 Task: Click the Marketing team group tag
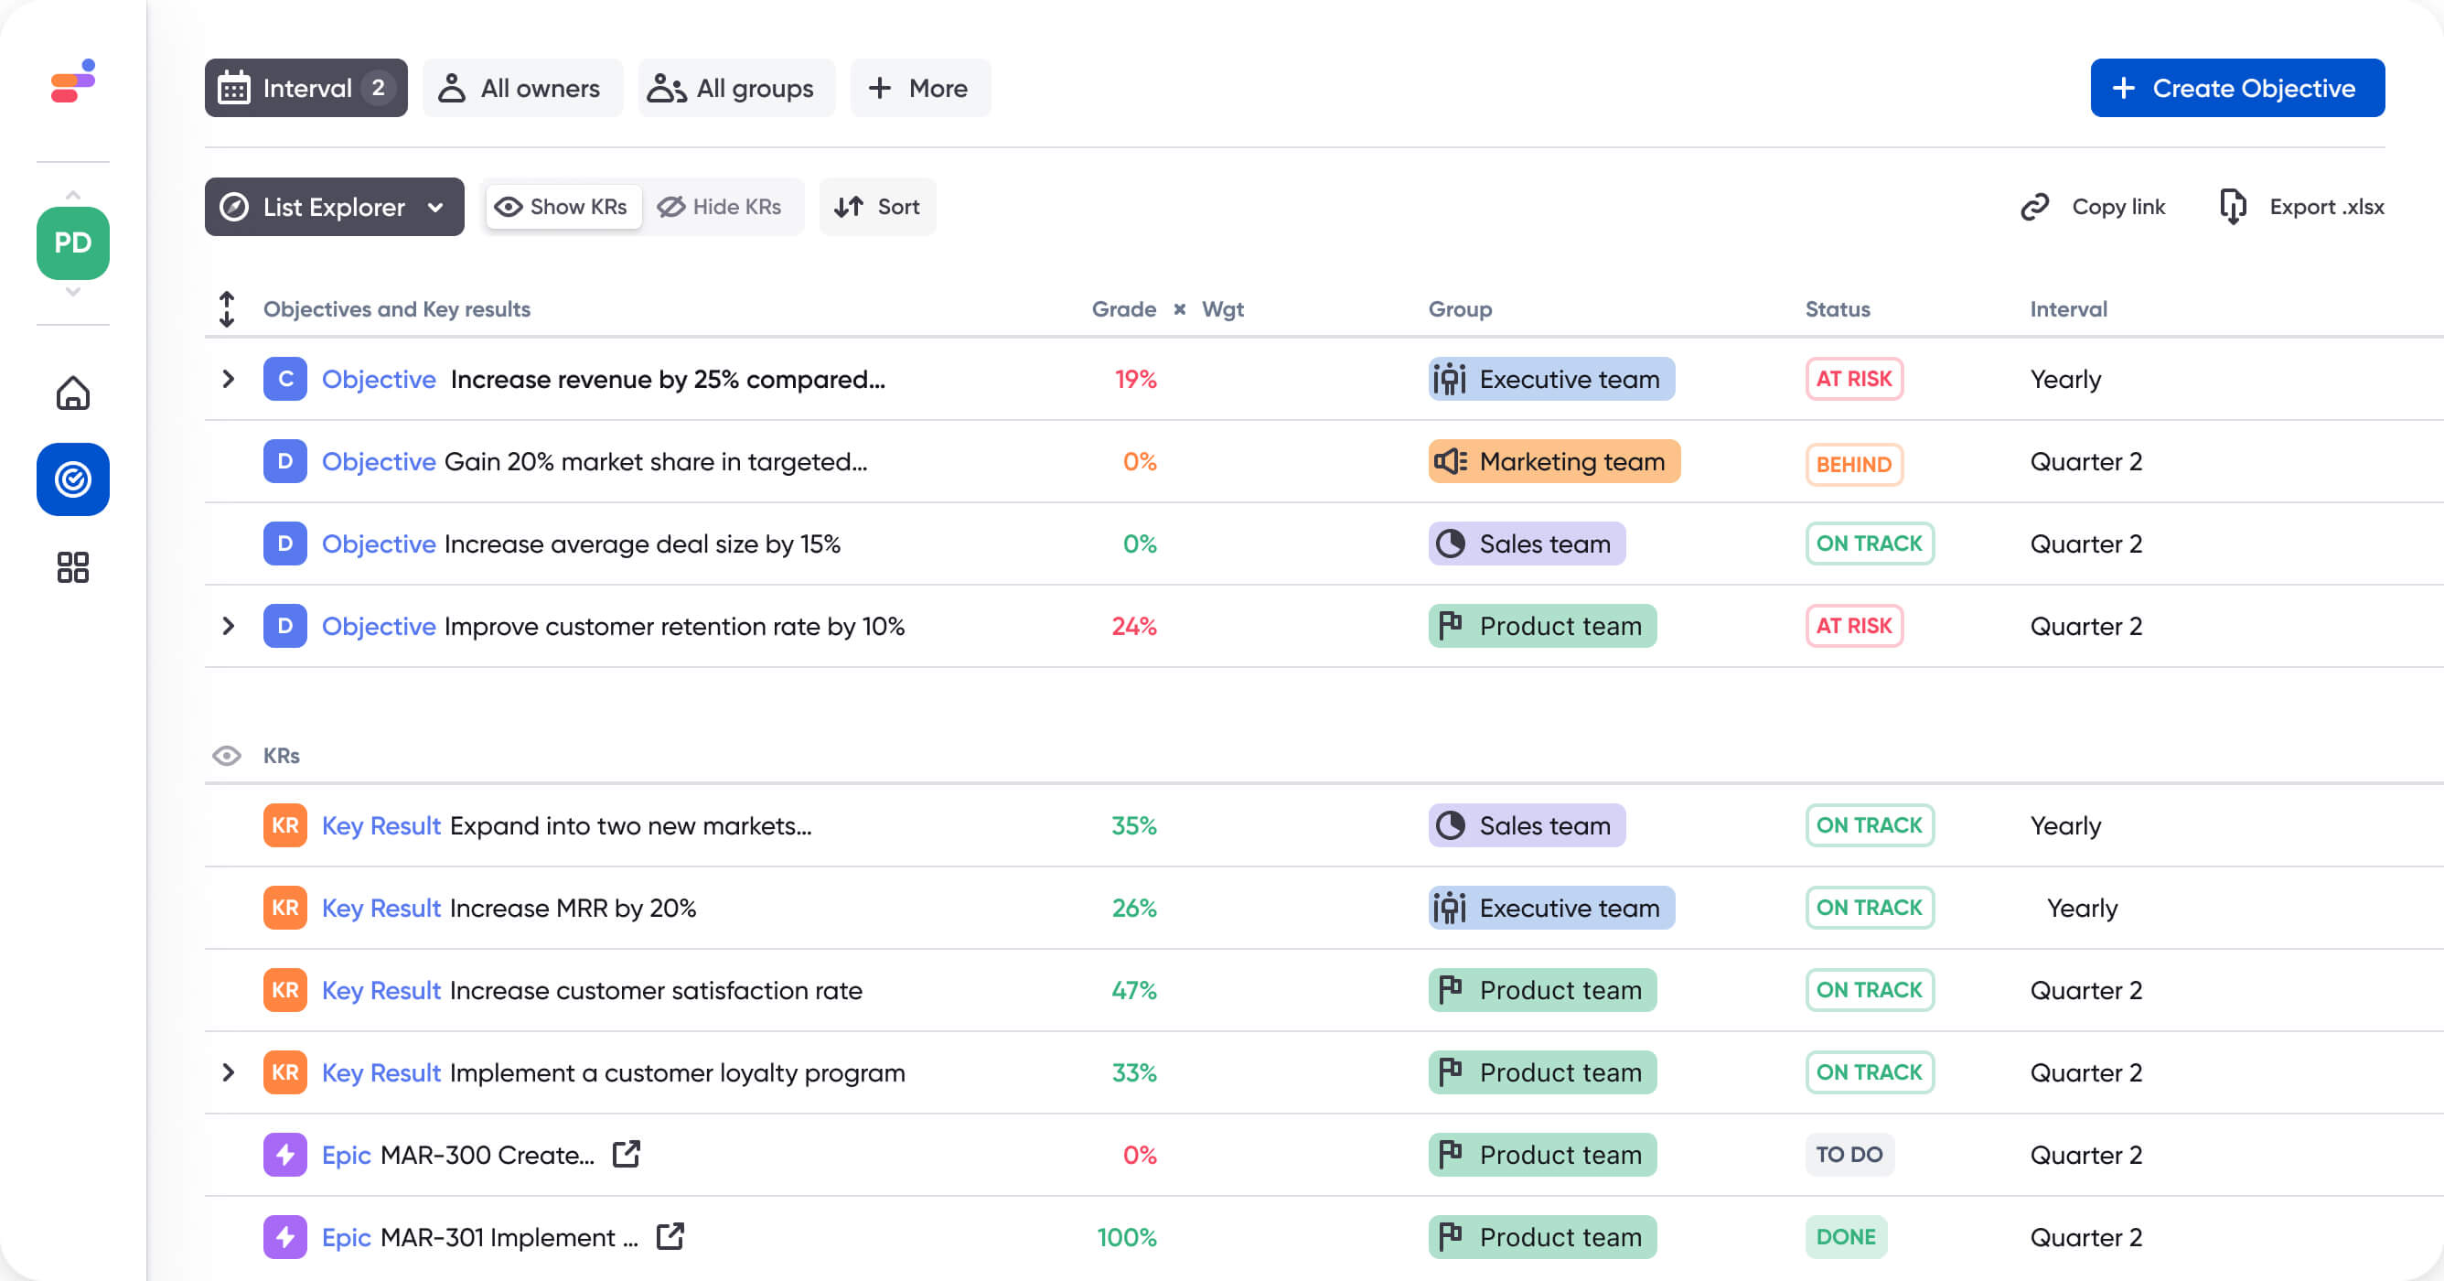pyautogui.click(x=1554, y=461)
